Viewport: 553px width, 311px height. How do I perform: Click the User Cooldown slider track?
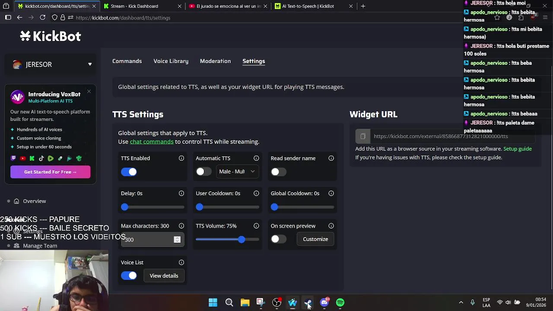click(x=228, y=207)
